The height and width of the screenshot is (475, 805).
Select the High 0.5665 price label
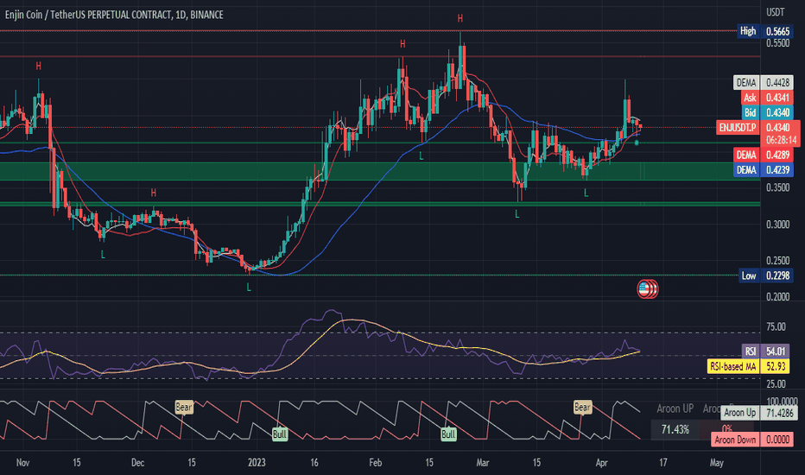click(765, 31)
